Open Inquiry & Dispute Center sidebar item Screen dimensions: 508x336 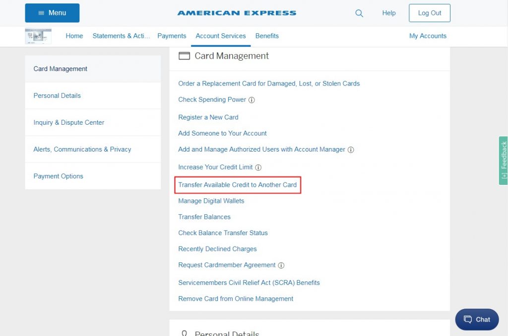[93, 122]
